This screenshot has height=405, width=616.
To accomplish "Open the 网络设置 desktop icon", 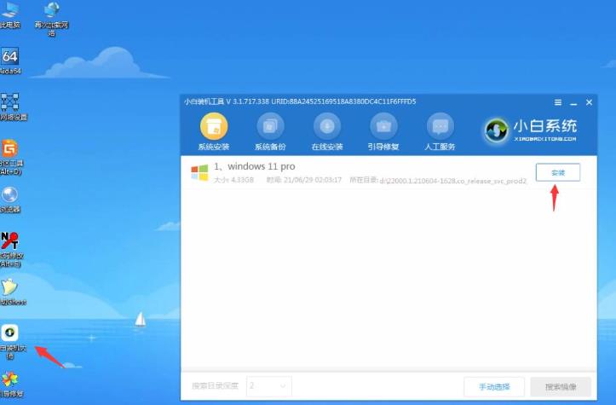I will point(12,107).
